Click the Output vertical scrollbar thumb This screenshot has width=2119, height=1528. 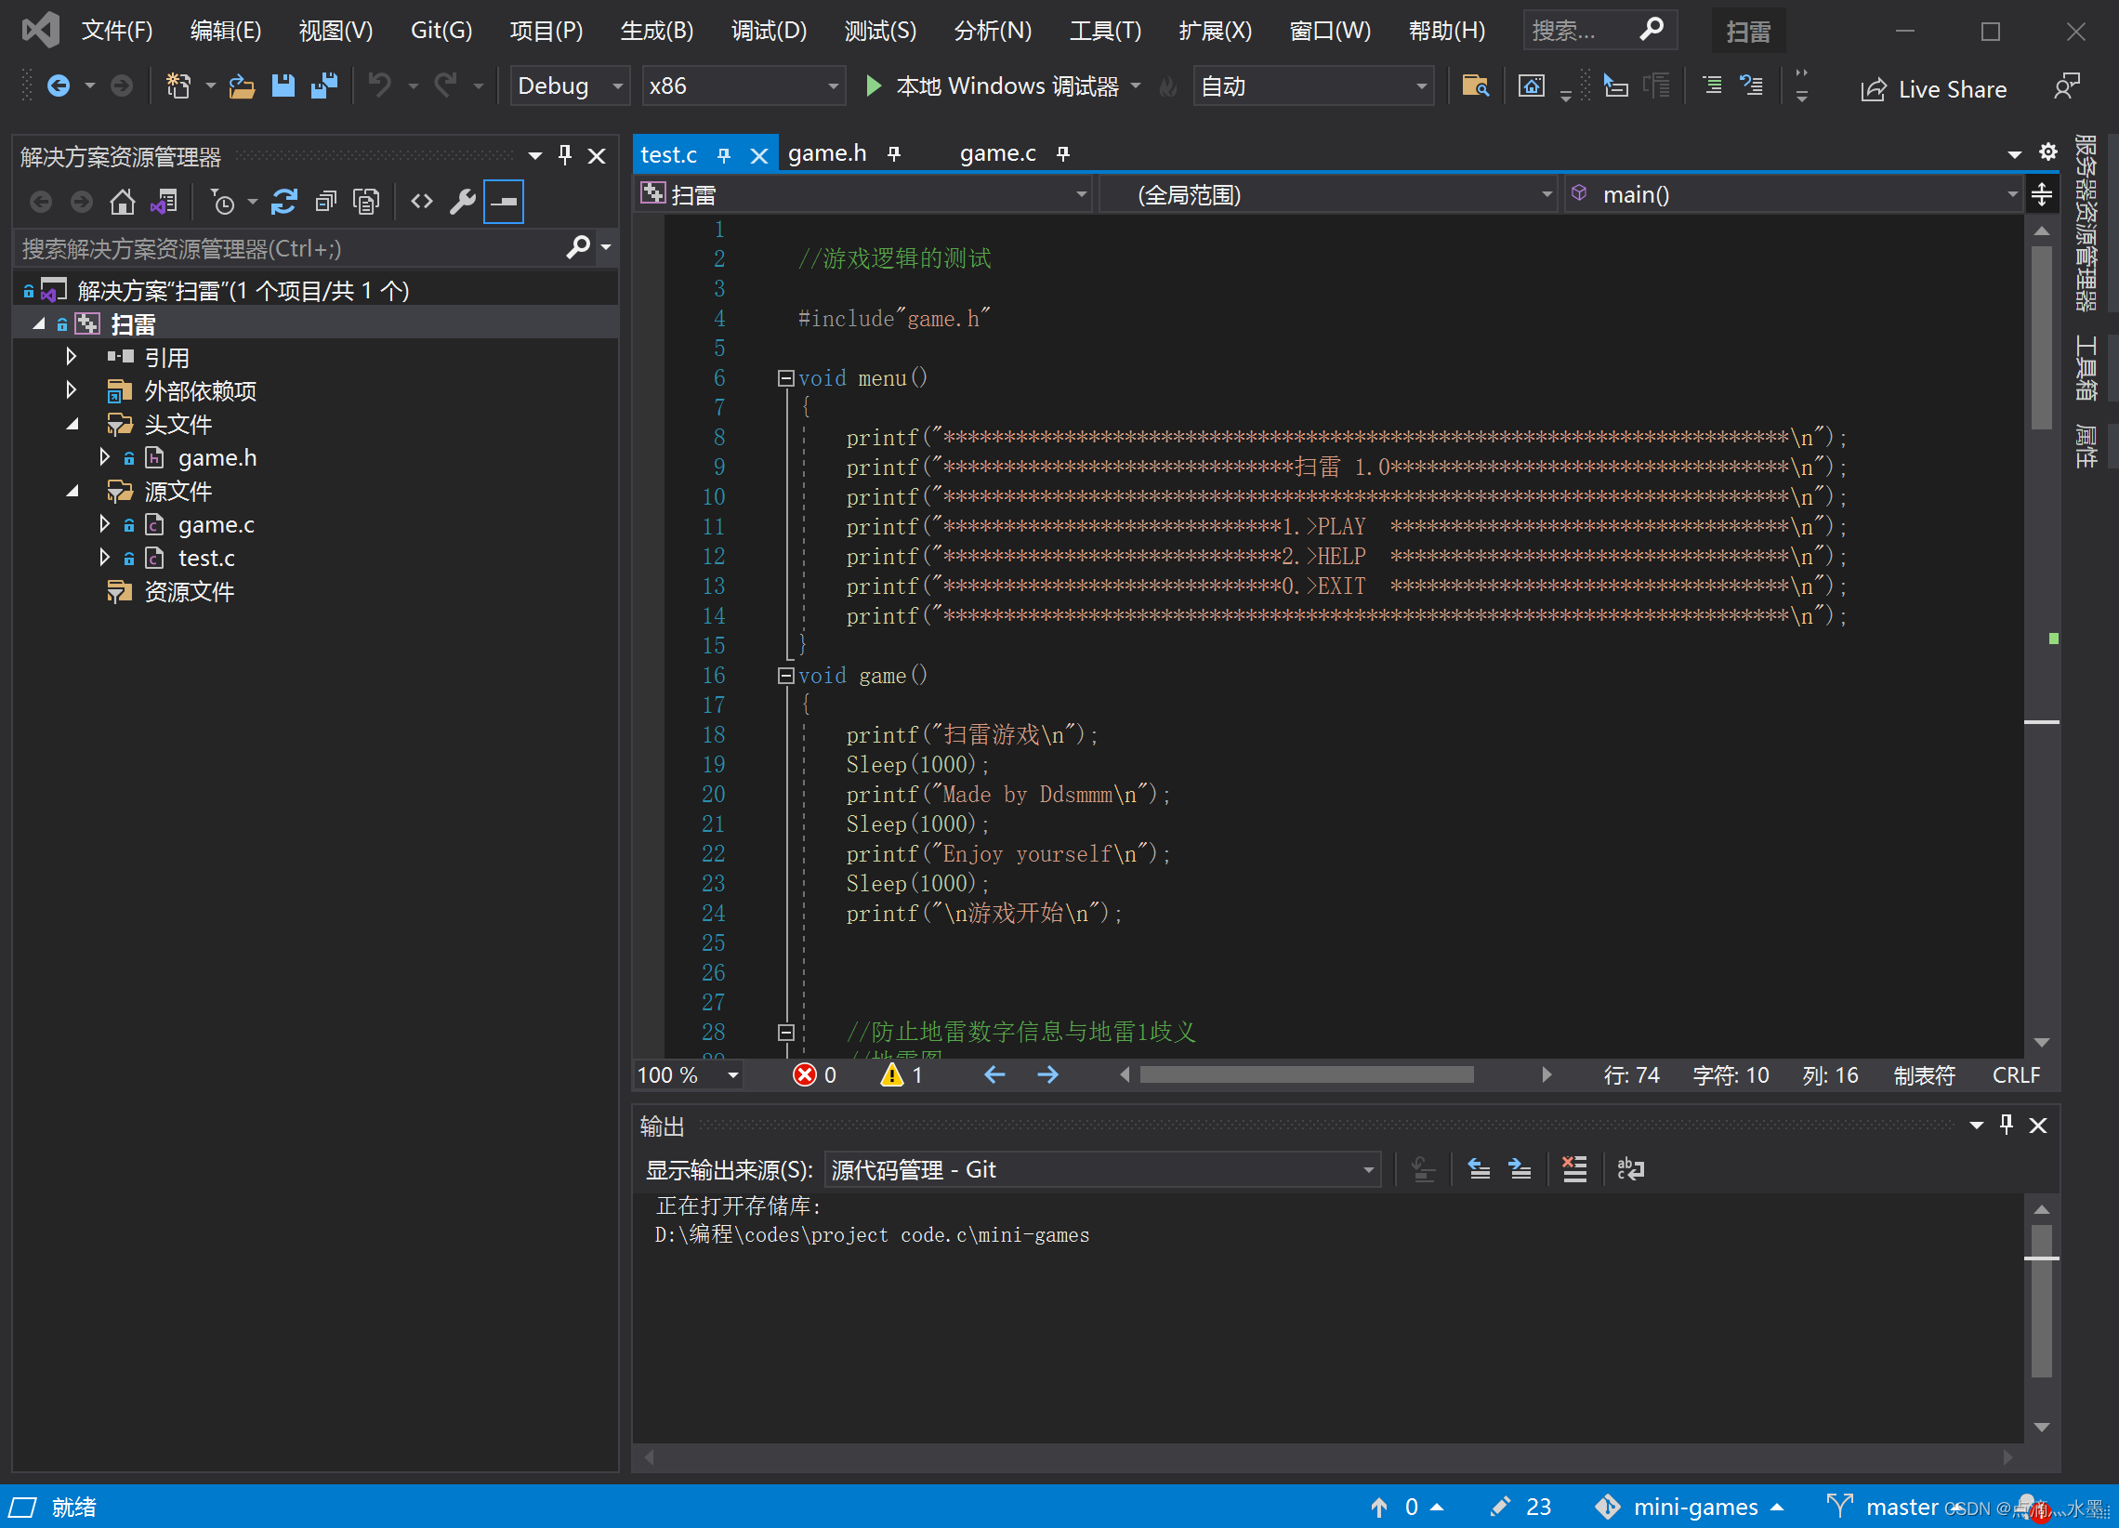(x=2043, y=1302)
